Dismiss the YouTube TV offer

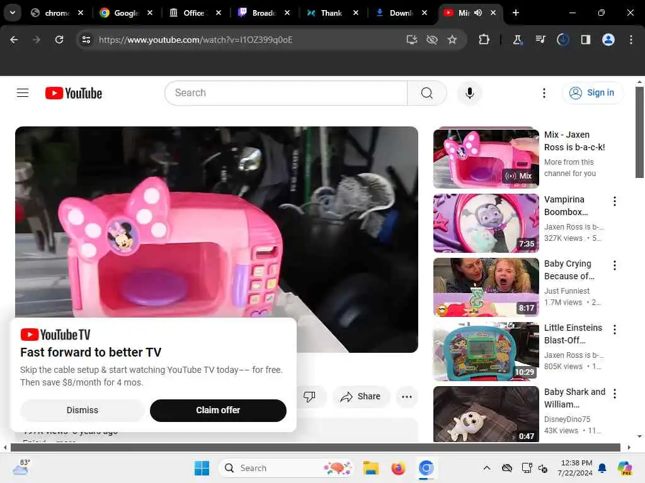tap(83, 410)
